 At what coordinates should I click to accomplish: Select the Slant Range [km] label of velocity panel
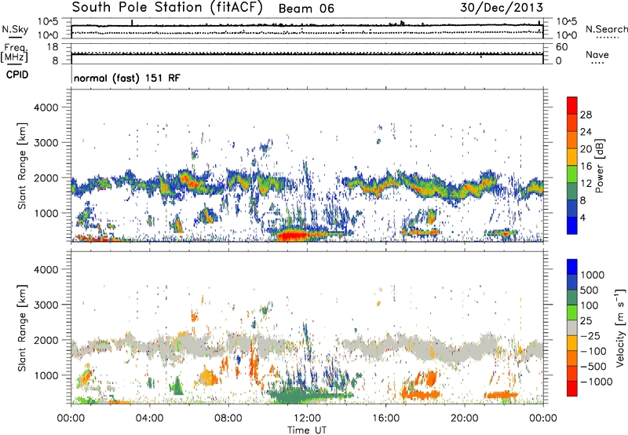coord(22,328)
